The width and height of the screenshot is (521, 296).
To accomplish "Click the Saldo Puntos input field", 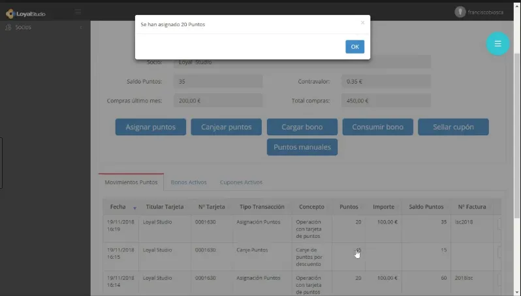I will coord(218,82).
